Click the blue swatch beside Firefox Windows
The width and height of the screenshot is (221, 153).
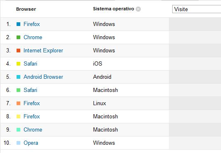19,24
